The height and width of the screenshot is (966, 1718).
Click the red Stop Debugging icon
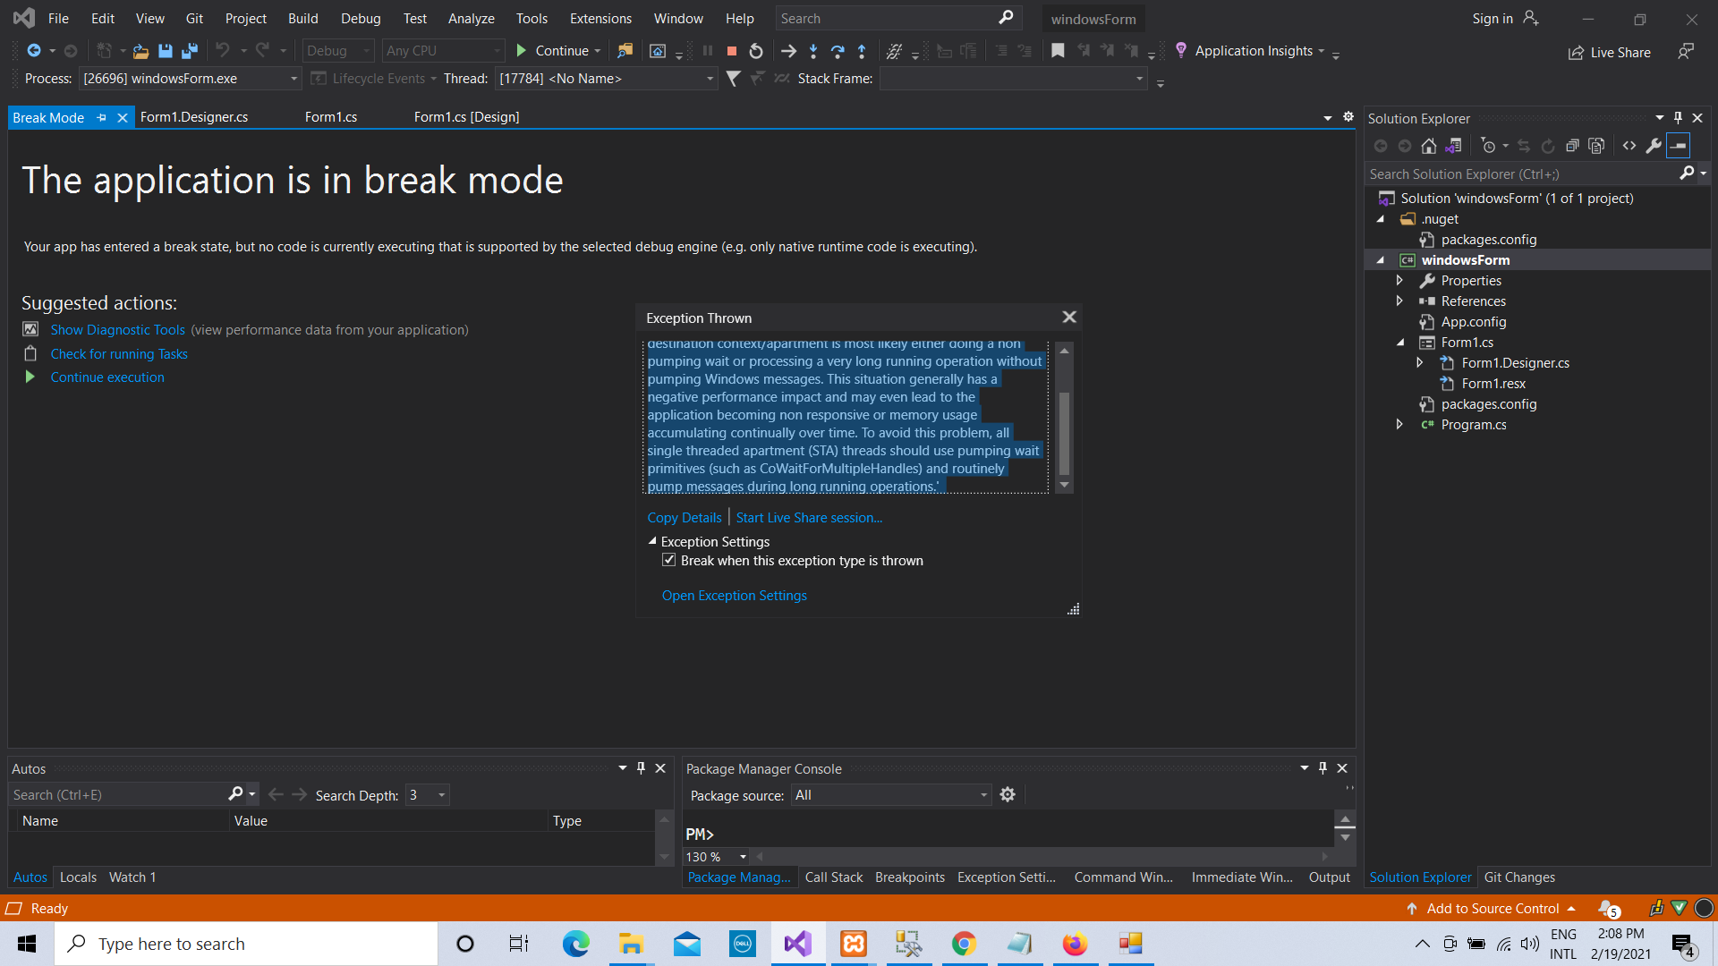point(731,51)
